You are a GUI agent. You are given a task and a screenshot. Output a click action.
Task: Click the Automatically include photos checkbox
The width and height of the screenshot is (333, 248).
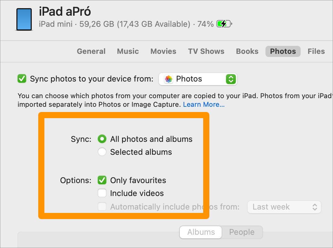coord(102,206)
